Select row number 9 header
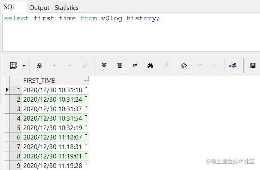Viewport: 260px width, 170px height. 16,165
